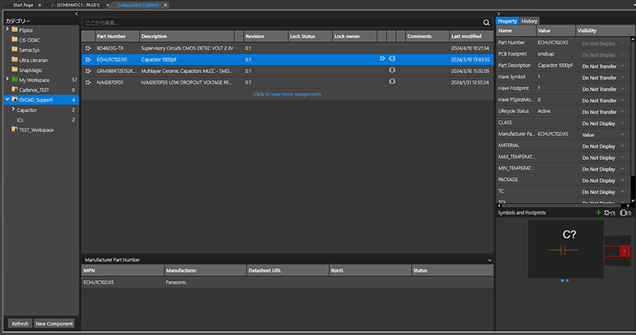
Task: Click the New Component button
Action: point(54,324)
